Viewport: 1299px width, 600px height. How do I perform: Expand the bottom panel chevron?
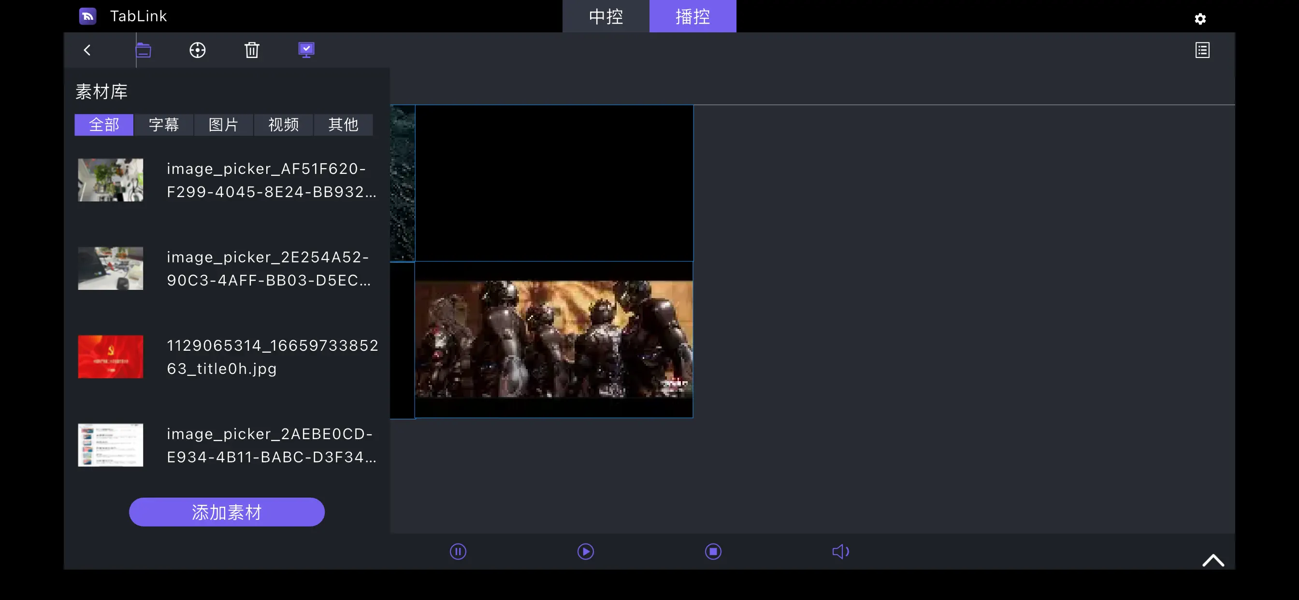click(1213, 560)
